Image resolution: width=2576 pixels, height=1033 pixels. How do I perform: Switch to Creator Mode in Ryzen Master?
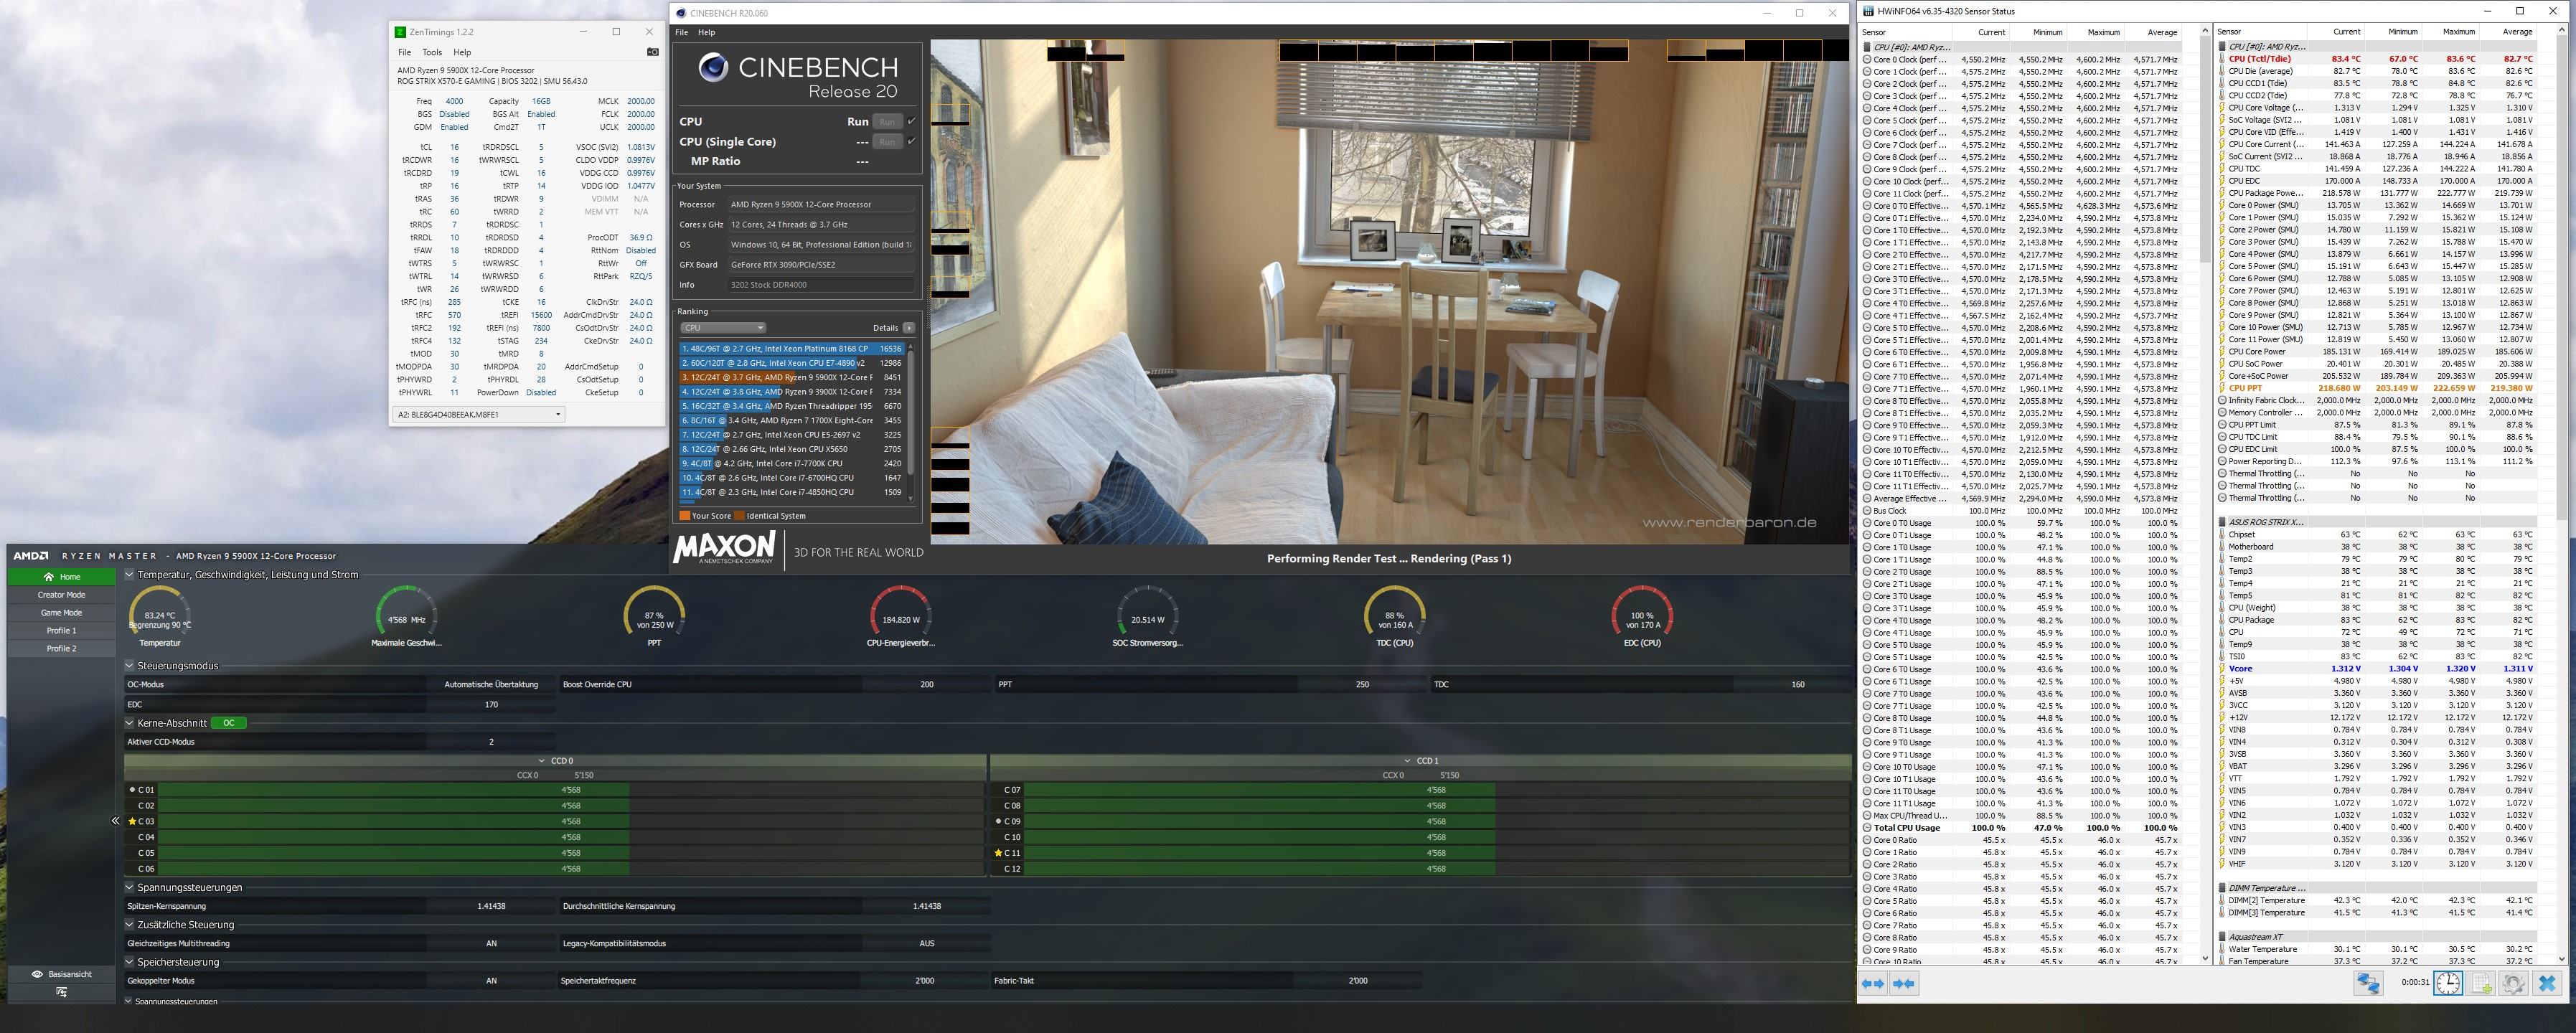point(61,595)
